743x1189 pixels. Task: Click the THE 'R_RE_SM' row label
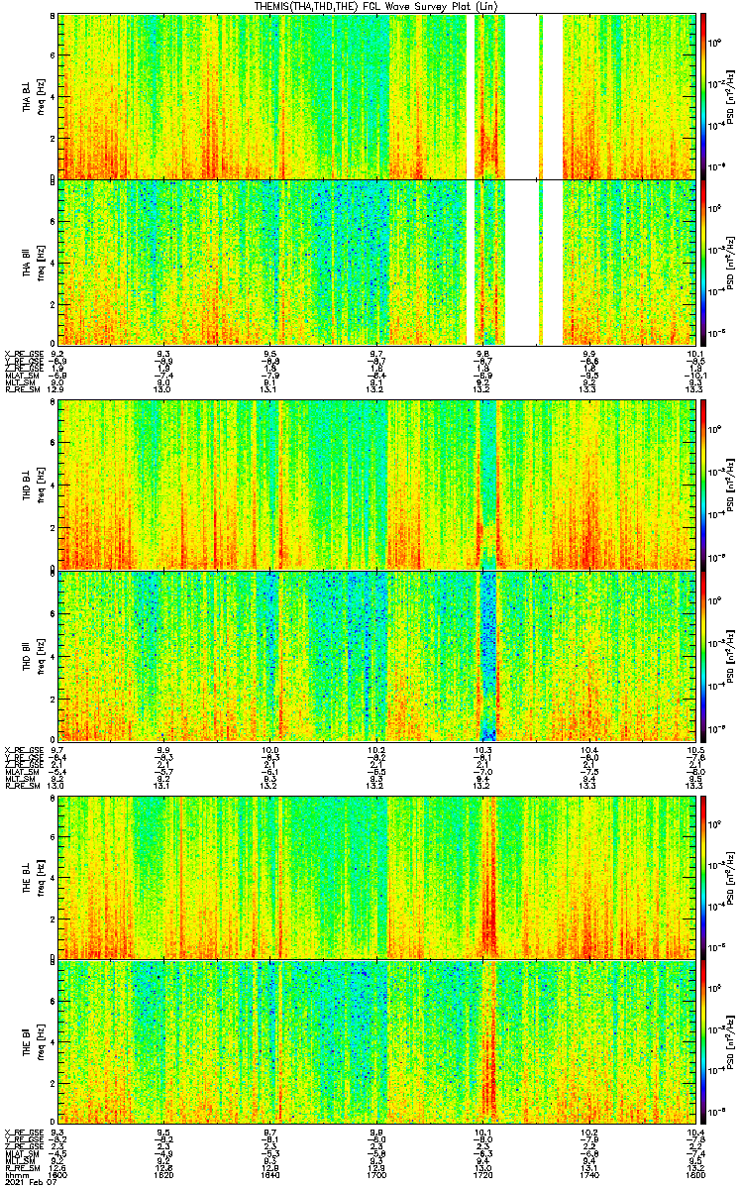click(21, 1166)
